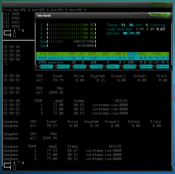Sort by the NI column header
Image resolution: width=175 pixels, height=174 pixels.
(x=82, y=54)
